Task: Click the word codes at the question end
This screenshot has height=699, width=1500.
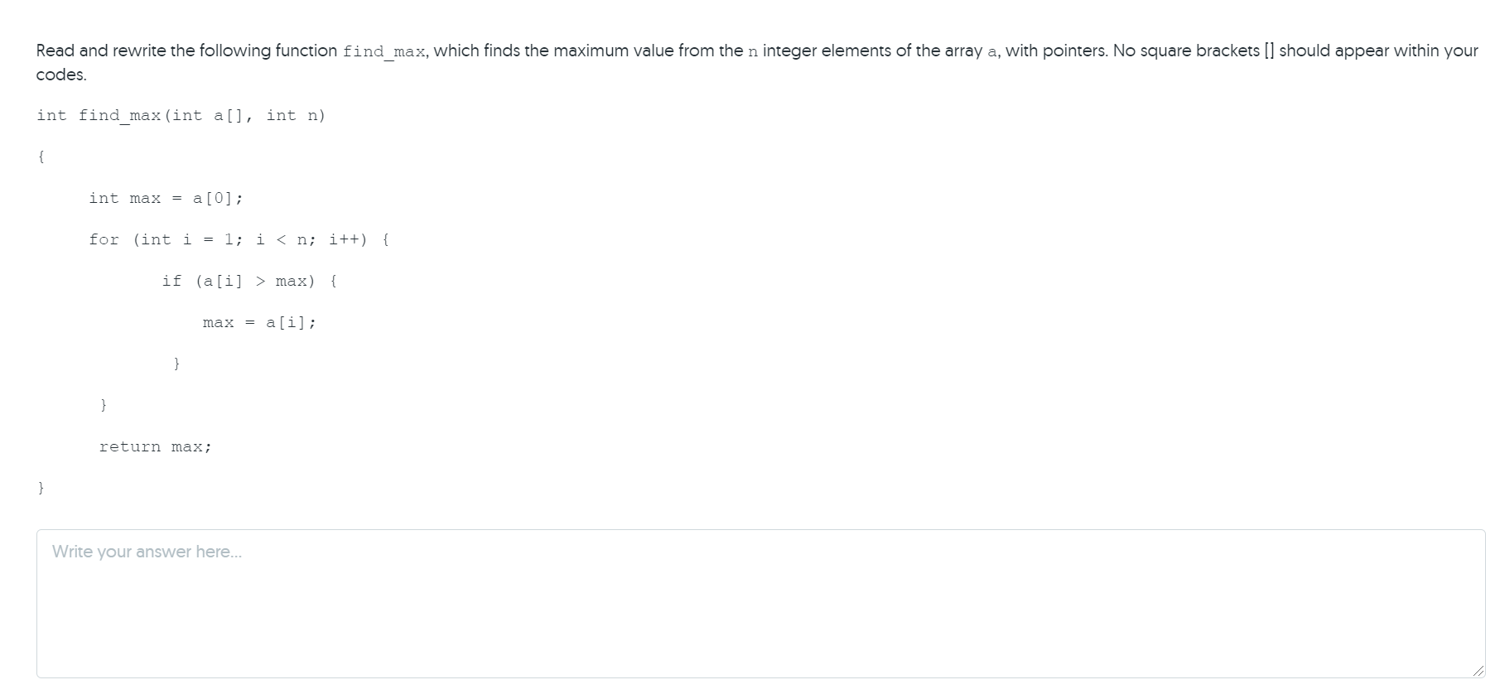Action: point(58,75)
